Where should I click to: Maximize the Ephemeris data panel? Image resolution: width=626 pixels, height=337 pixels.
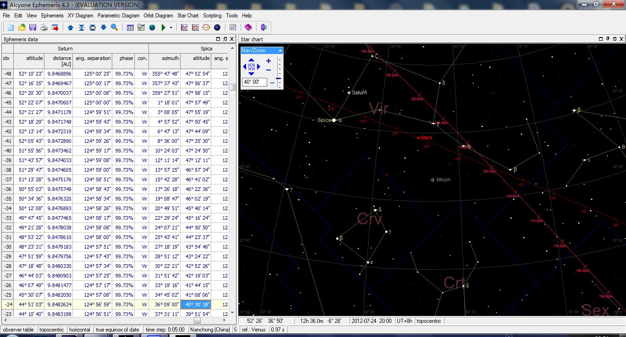coord(218,39)
